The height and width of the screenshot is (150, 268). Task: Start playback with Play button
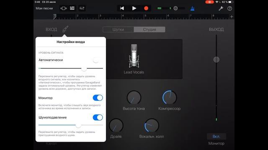tap(134, 8)
